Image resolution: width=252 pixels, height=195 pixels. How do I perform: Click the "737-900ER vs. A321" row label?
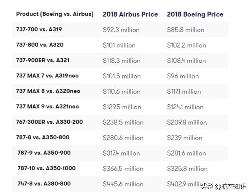(x=43, y=60)
